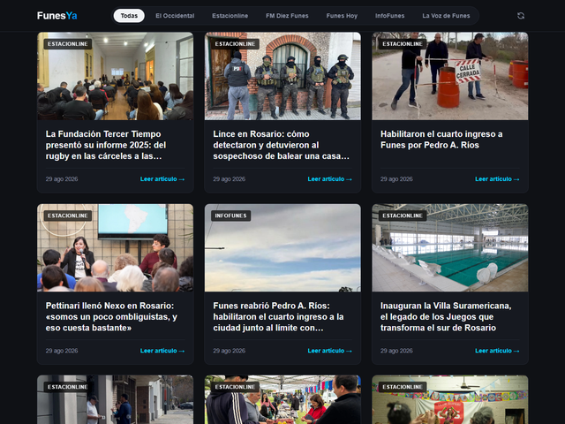Open Leer artículo for Lince en Rosario

(329, 179)
